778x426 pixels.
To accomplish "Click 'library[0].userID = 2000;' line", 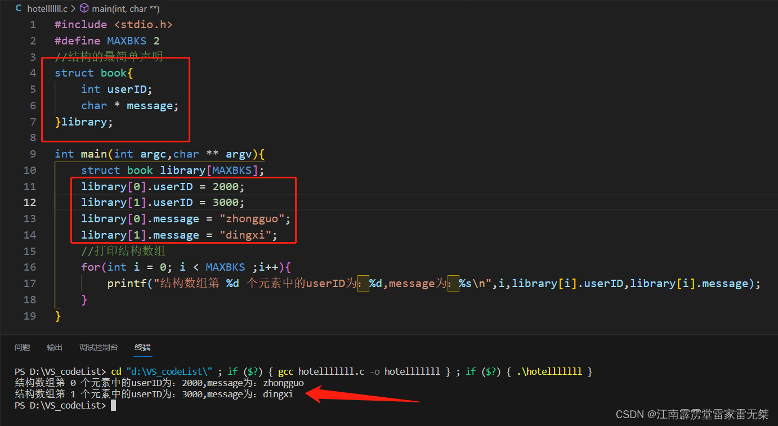I will [x=163, y=187].
